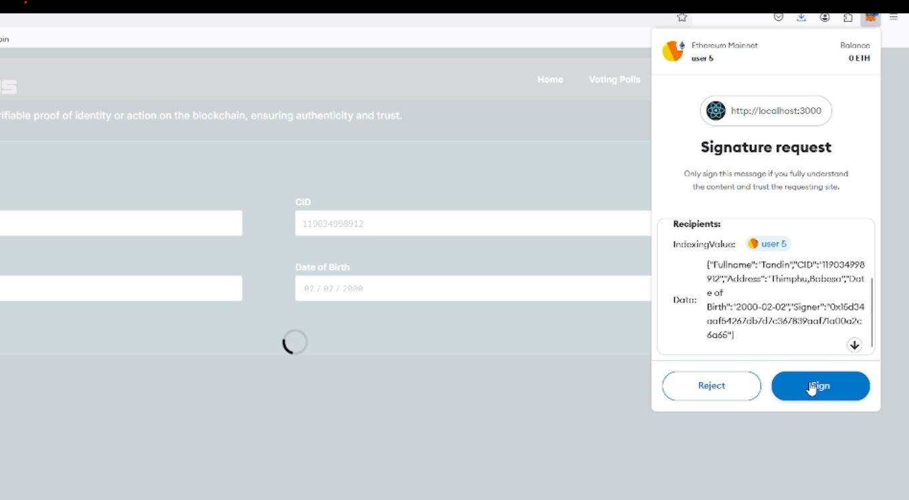Open the browser extensions puzzle icon
The width and height of the screenshot is (909, 500).
(847, 17)
